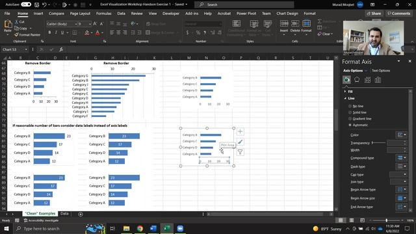Click Accessibility: Investigate in status bar

41,220
